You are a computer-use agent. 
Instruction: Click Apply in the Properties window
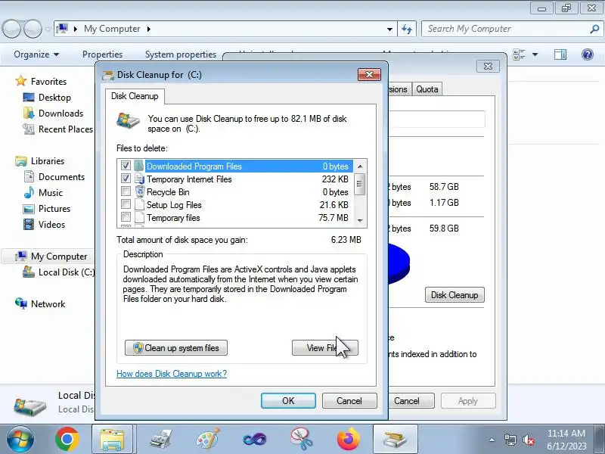pyautogui.click(x=468, y=401)
